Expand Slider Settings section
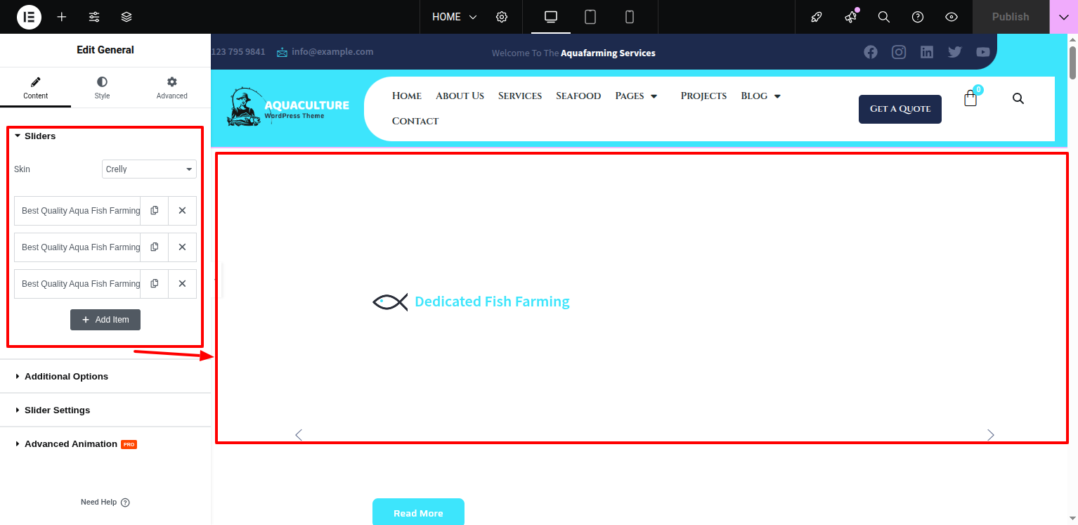 coord(57,410)
